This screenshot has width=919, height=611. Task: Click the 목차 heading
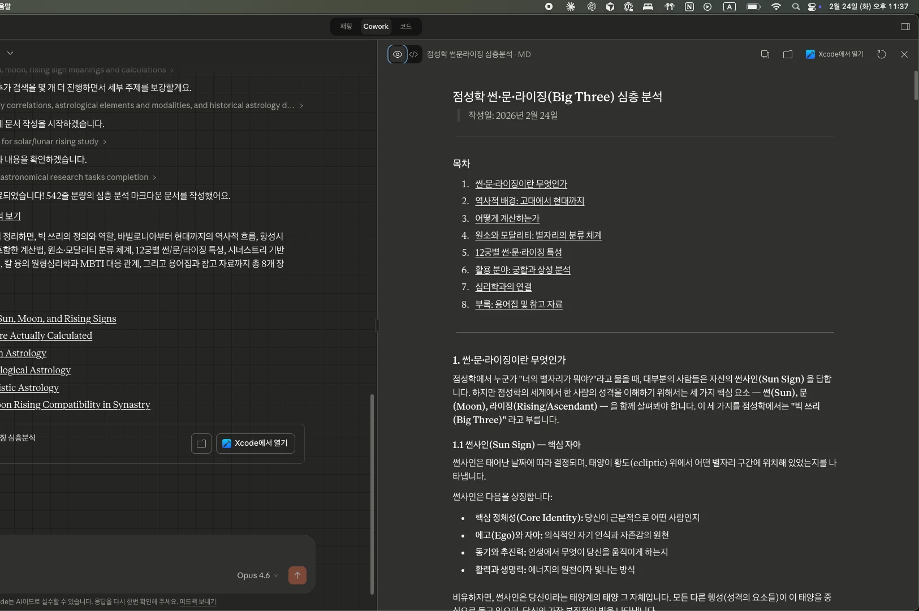(461, 163)
